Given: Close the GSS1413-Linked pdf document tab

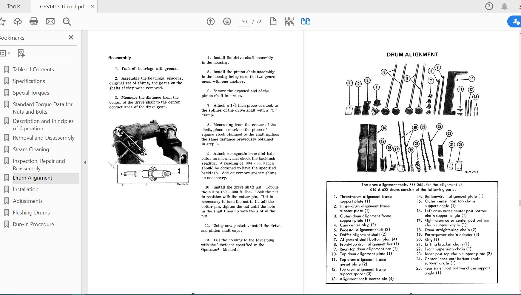Looking at the screenshot, I should pyautogui.click(x=93, y=6).
